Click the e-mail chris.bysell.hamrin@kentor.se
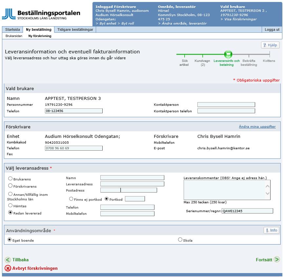 tap(223, 148)
